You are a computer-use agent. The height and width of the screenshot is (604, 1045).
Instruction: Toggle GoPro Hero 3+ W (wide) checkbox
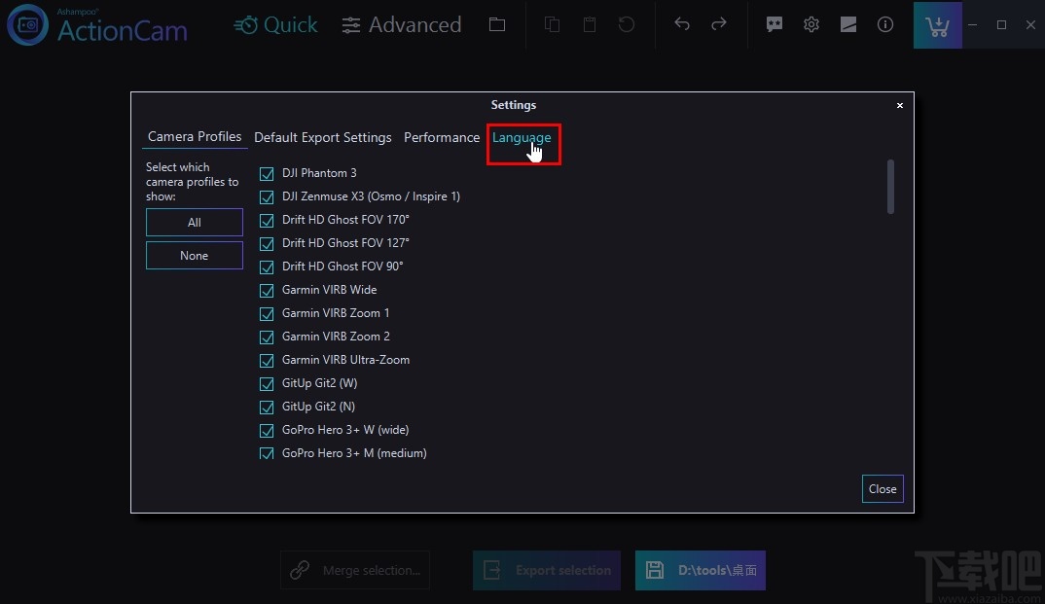coord(267,430)
